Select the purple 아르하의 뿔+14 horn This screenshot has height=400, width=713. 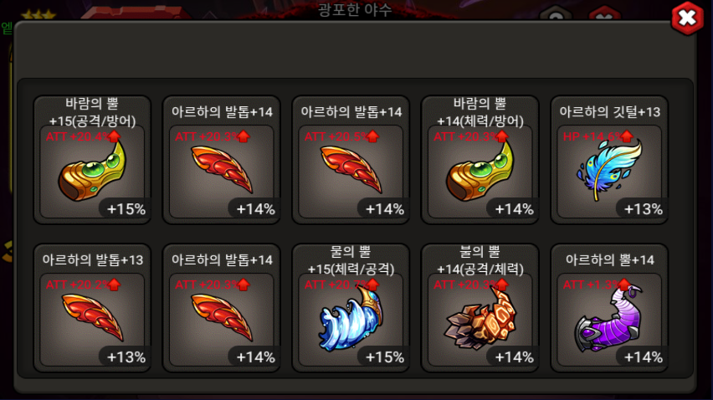pos(609,308)
